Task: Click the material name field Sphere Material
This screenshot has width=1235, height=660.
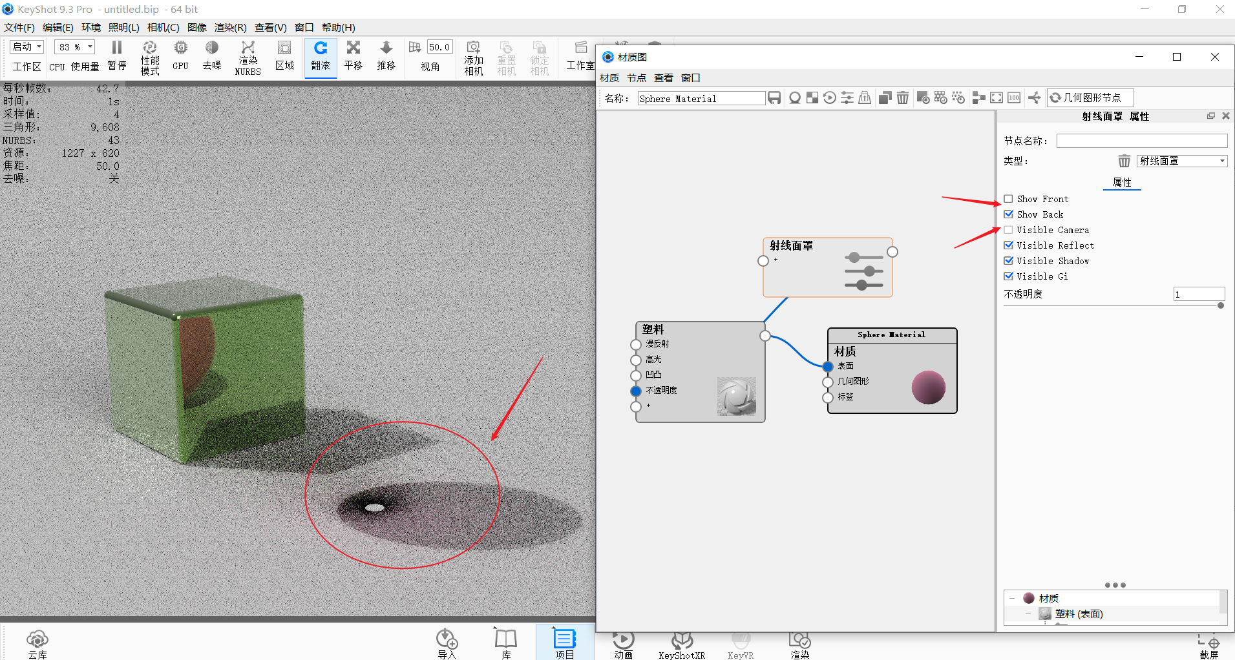Action: (x=701, y=98)
